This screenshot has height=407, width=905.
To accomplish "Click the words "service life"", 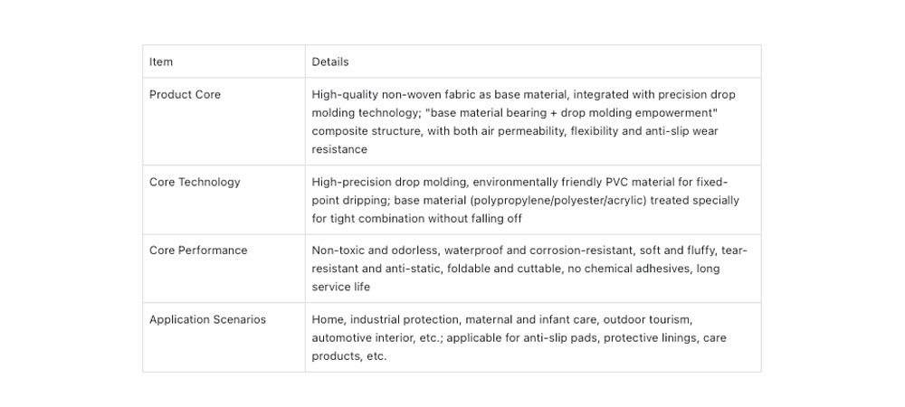I will [x=341, y=287].
